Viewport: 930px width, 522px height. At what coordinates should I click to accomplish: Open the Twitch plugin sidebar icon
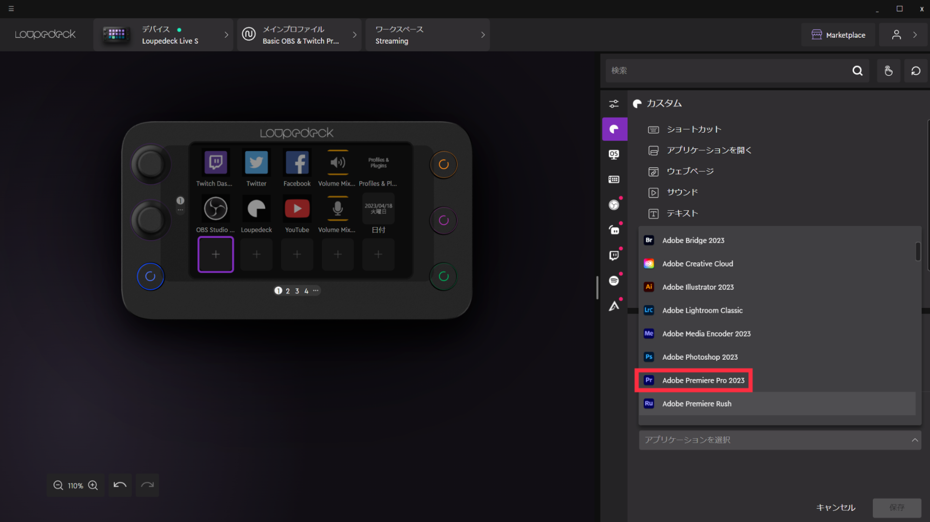(x=614, y=255)
